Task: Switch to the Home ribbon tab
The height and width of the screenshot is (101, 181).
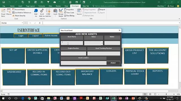Action: [12, 6]
